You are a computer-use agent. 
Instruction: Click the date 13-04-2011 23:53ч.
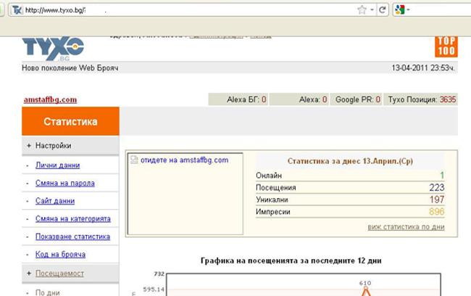click(423, 68)
